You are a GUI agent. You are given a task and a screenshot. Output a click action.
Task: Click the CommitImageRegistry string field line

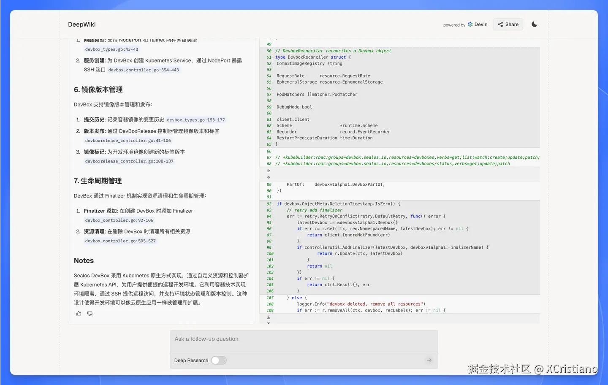coord(309,63)
